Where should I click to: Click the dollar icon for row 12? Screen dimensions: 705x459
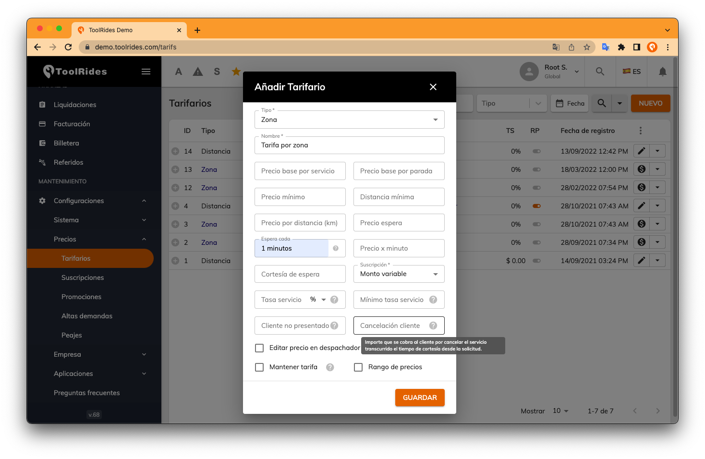tap(641, 187)
